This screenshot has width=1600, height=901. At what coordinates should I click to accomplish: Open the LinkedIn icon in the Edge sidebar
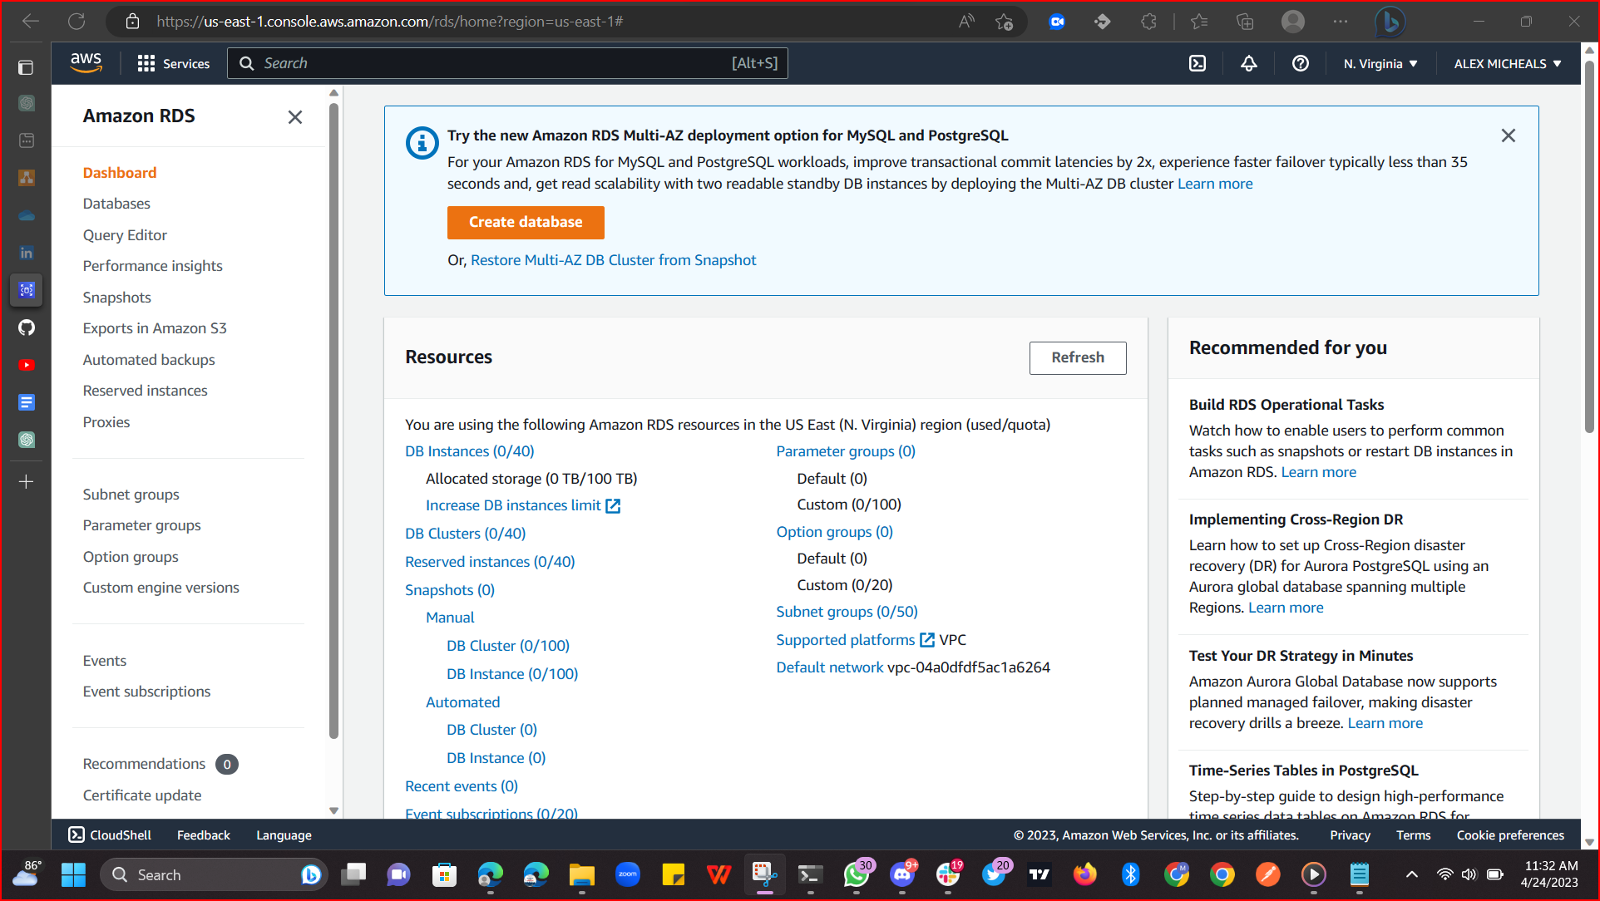click(x=26, y=253)
